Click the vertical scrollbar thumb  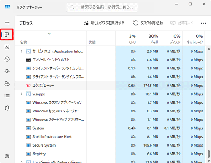[x=209, y=154]
